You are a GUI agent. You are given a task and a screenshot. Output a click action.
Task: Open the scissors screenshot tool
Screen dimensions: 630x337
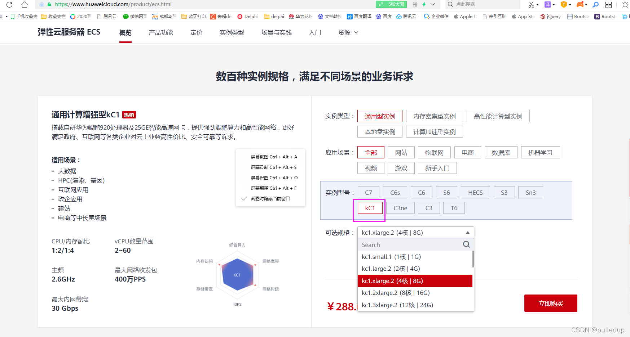[531, 5]
